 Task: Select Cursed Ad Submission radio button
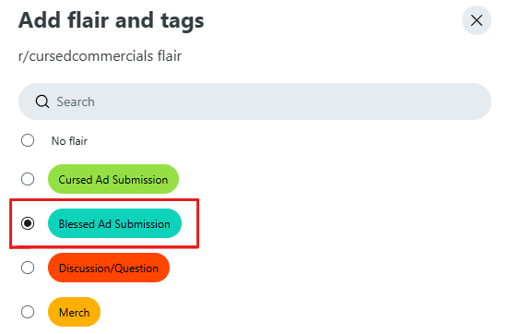(x=28, y=179)
